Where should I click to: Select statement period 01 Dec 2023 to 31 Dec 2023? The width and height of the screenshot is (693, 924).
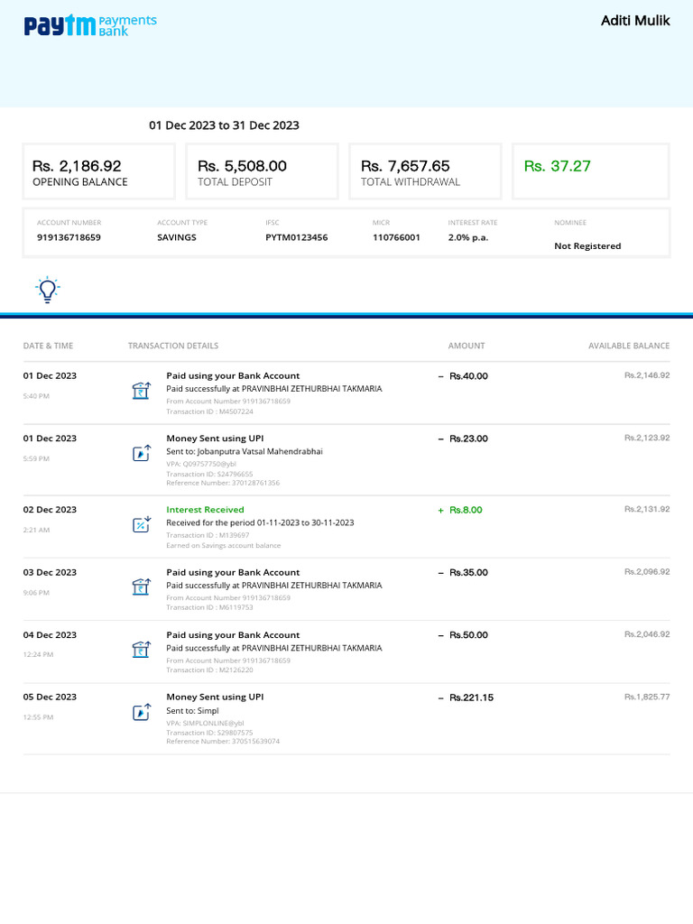[x=224, y=125]
